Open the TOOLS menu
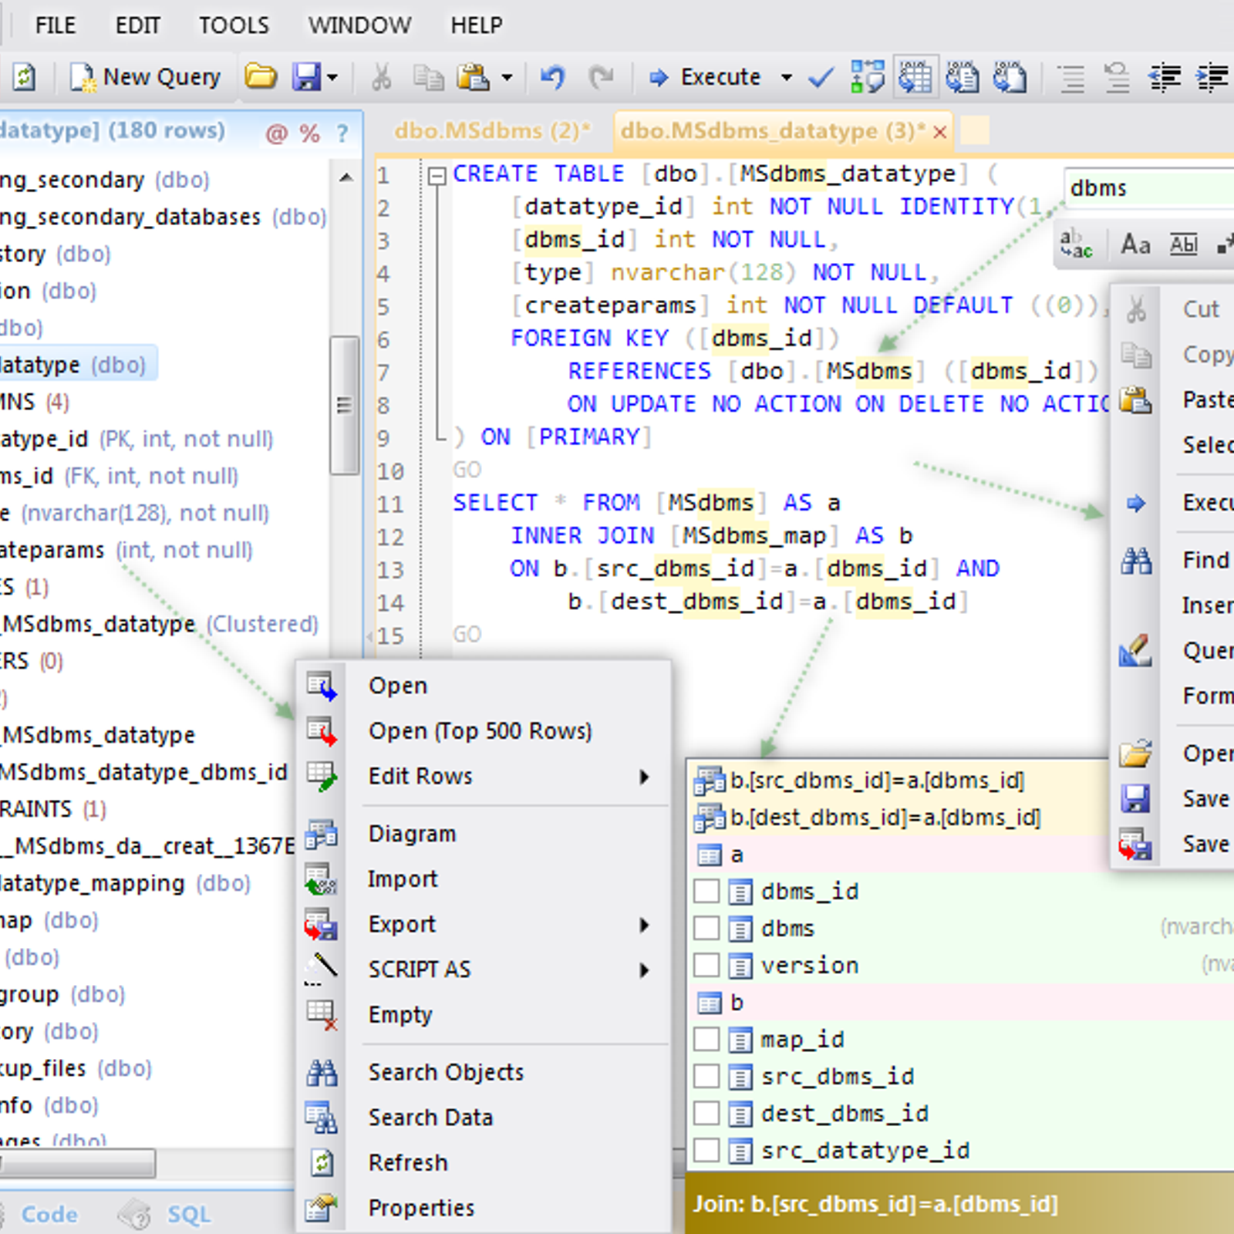1234x1234 pixels. (234, 25)
